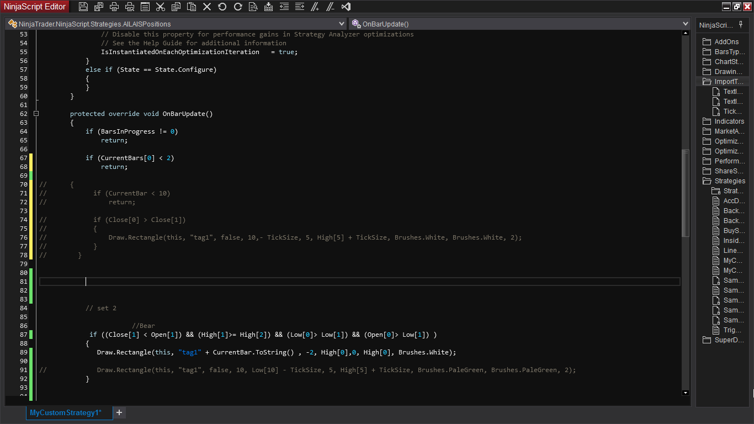Switch to the MyCustomStrategy1 tab
This screenshot has width=754, height=424.
66,412
